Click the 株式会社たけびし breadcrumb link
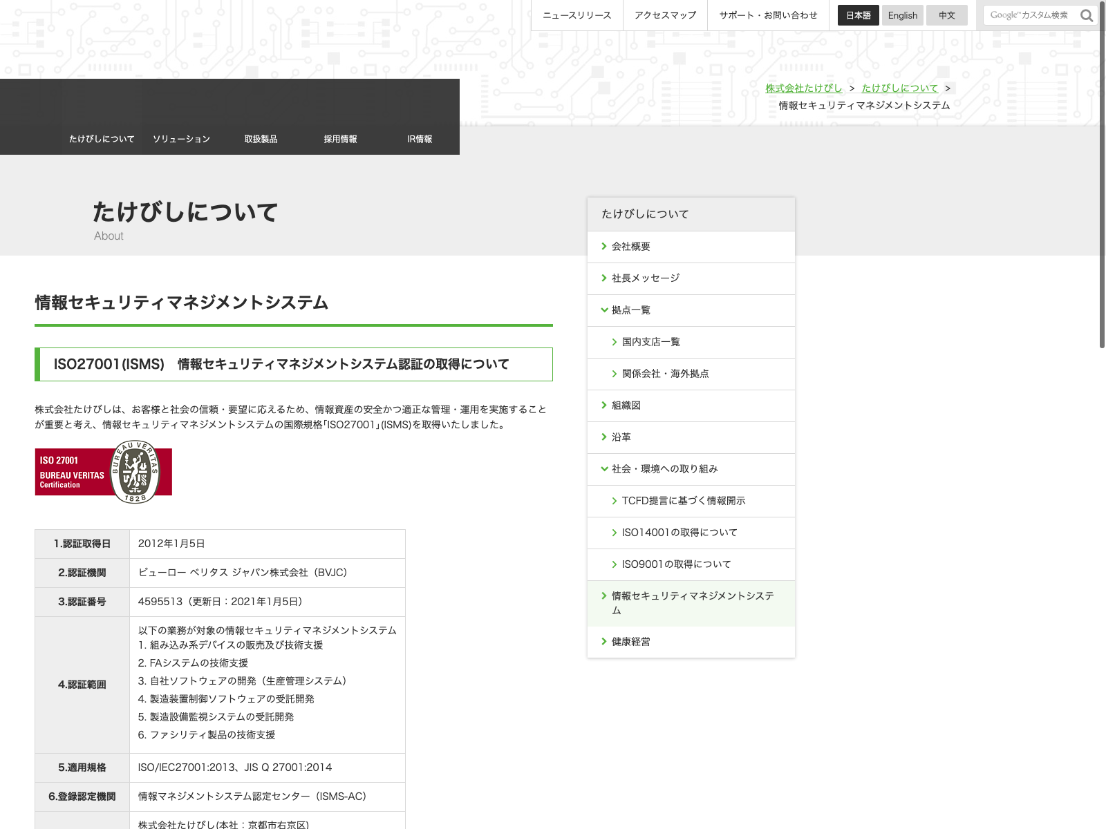 pyautogui.click(x=803, y=88)
